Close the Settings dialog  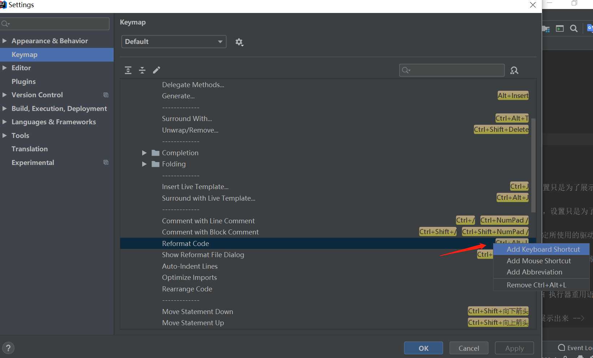533,5
